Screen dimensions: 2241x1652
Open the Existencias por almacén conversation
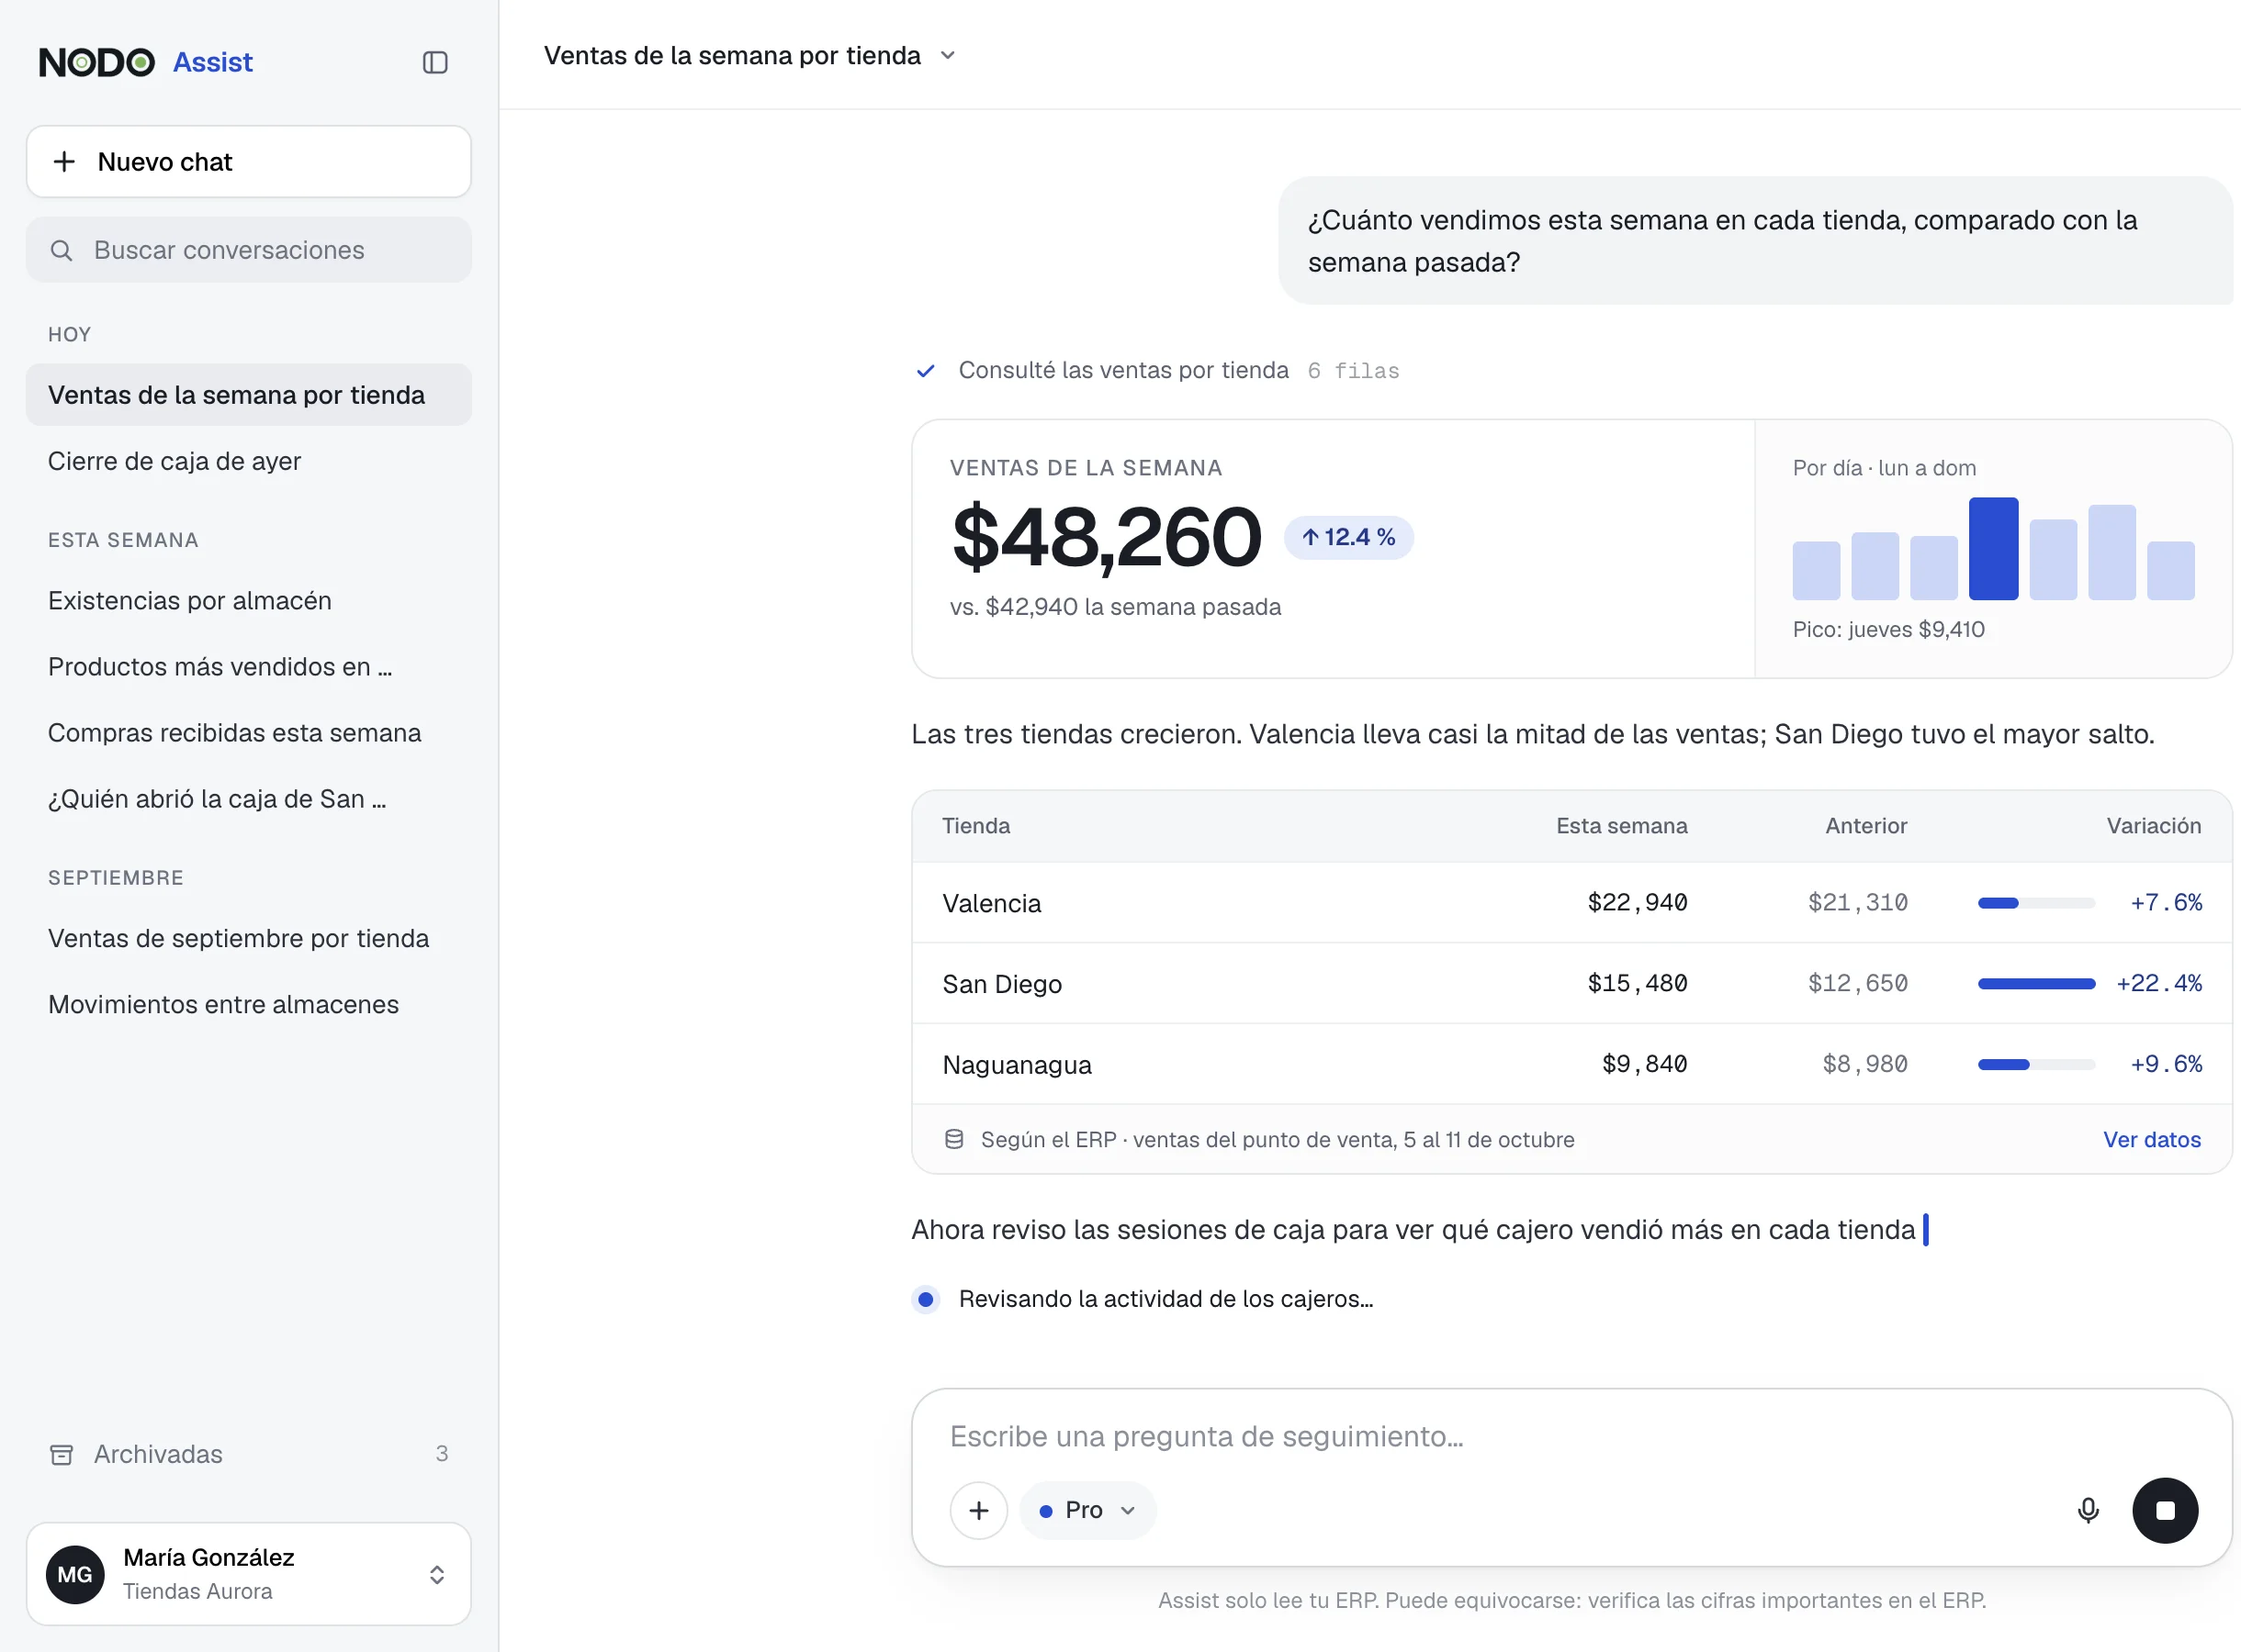[248, 600]
